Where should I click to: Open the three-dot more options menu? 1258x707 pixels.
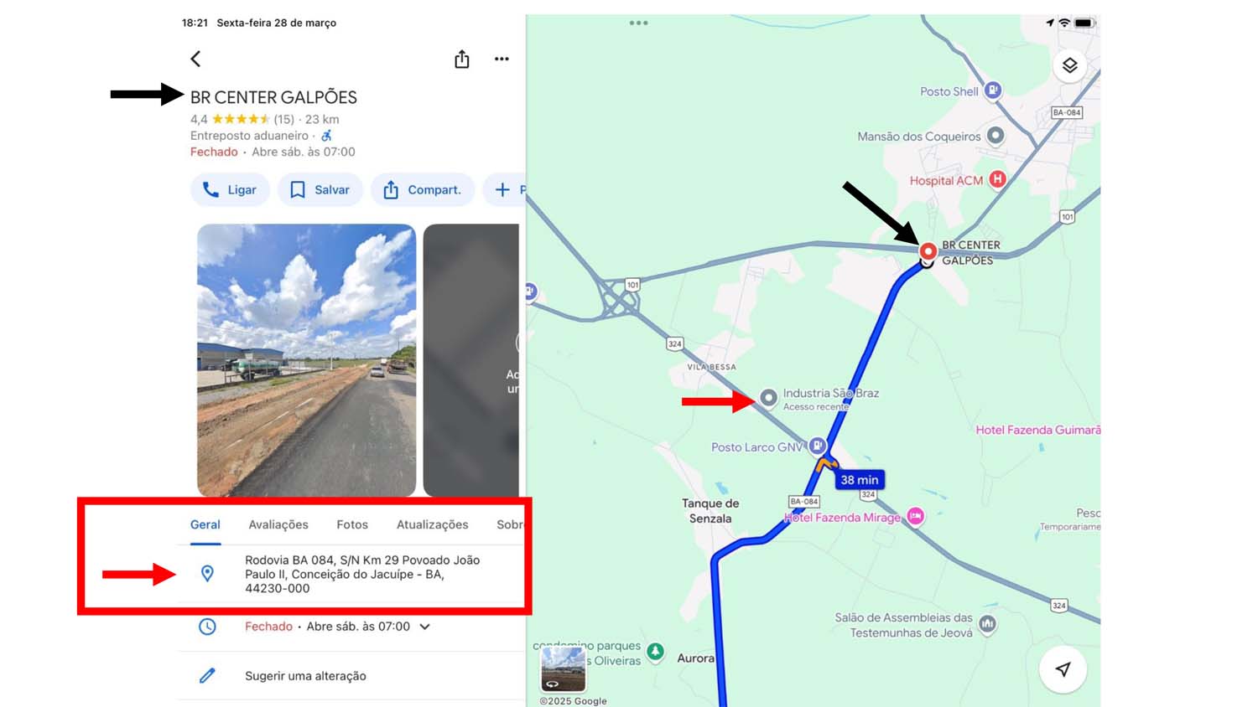pyautogui.click(x=502, y=59)
